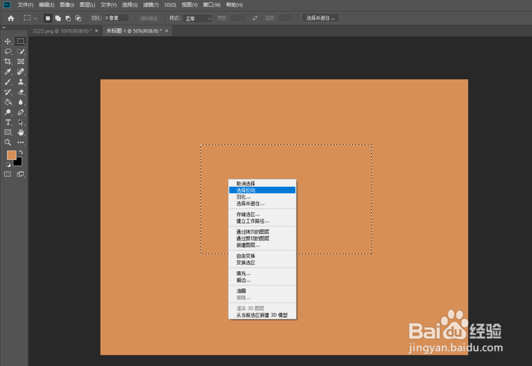Change the screen mode
Viewport: 532px width, 366px height.
(x=21, y=174)
